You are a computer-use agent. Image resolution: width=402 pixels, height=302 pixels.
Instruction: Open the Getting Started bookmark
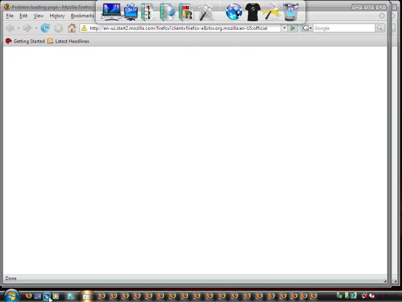(x=25, y=41)
